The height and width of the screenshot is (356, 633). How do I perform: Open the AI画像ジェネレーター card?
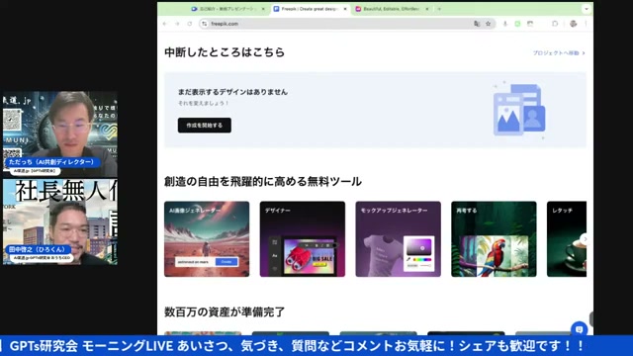click(207, 239)
